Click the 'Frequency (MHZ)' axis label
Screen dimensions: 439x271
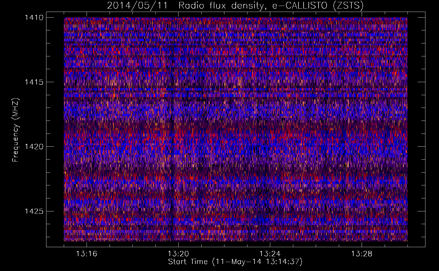click(x=15, y=130)
